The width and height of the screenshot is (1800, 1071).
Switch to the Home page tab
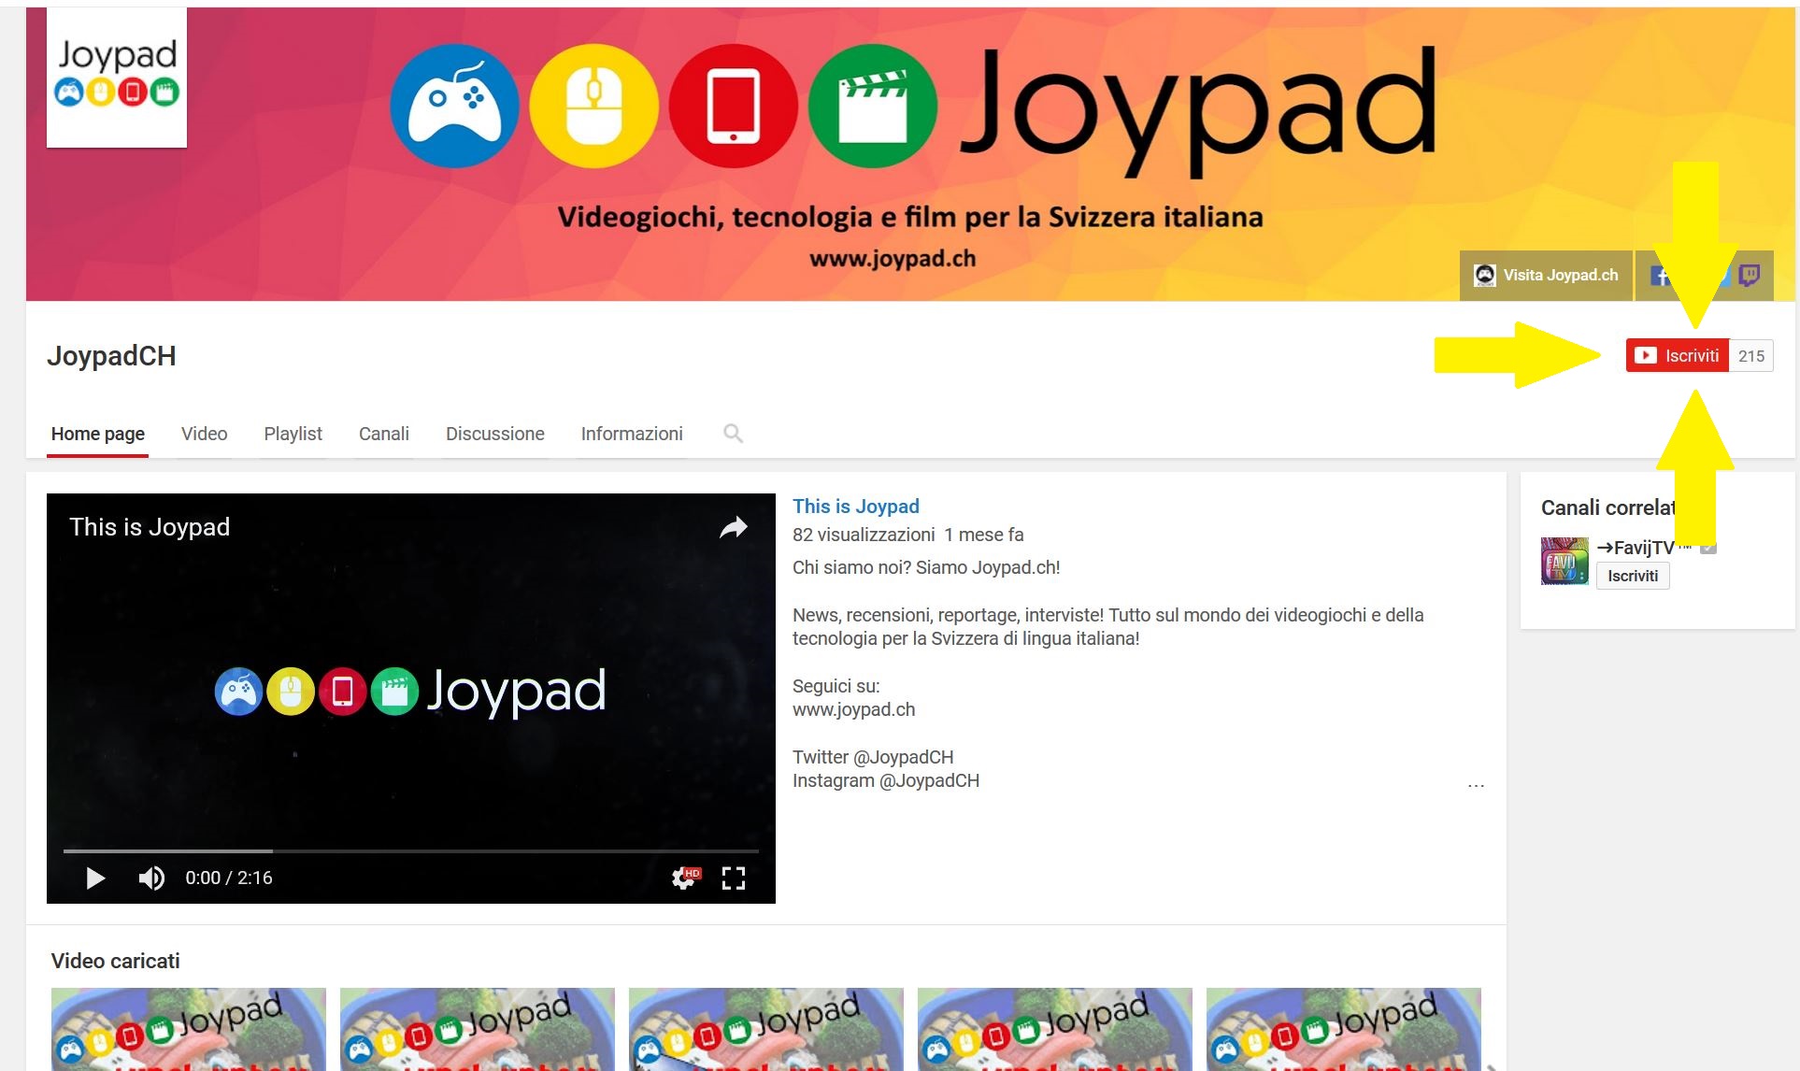pos(98,434)
